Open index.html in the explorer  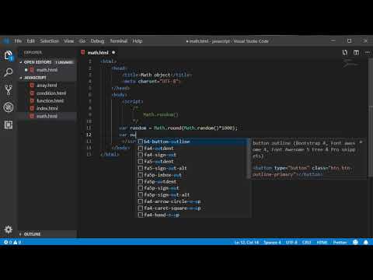click(47, 108)
